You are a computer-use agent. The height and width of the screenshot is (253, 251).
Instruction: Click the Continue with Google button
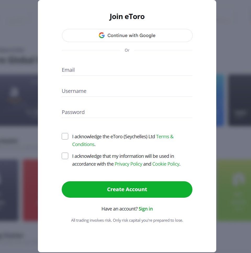point(127,35)
